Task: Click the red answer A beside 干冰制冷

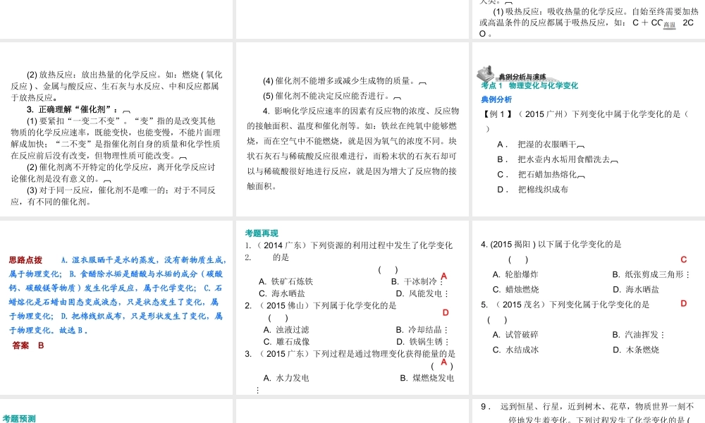Action: (x=443, y=276)
